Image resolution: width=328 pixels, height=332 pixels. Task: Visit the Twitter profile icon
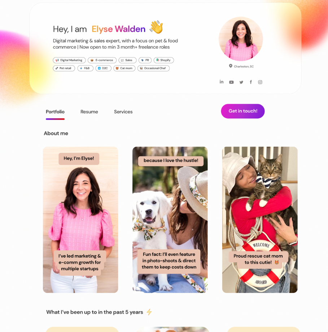coord(241,82)
